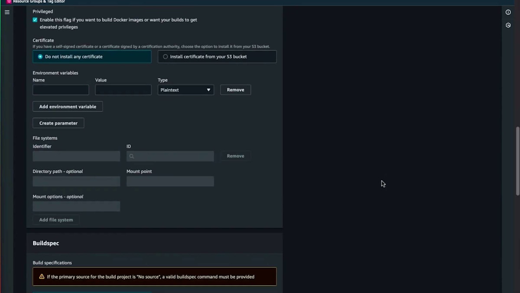Click the search icon in the ID field
This screenshot has width=520, height=293.
(x=132, y=156)
